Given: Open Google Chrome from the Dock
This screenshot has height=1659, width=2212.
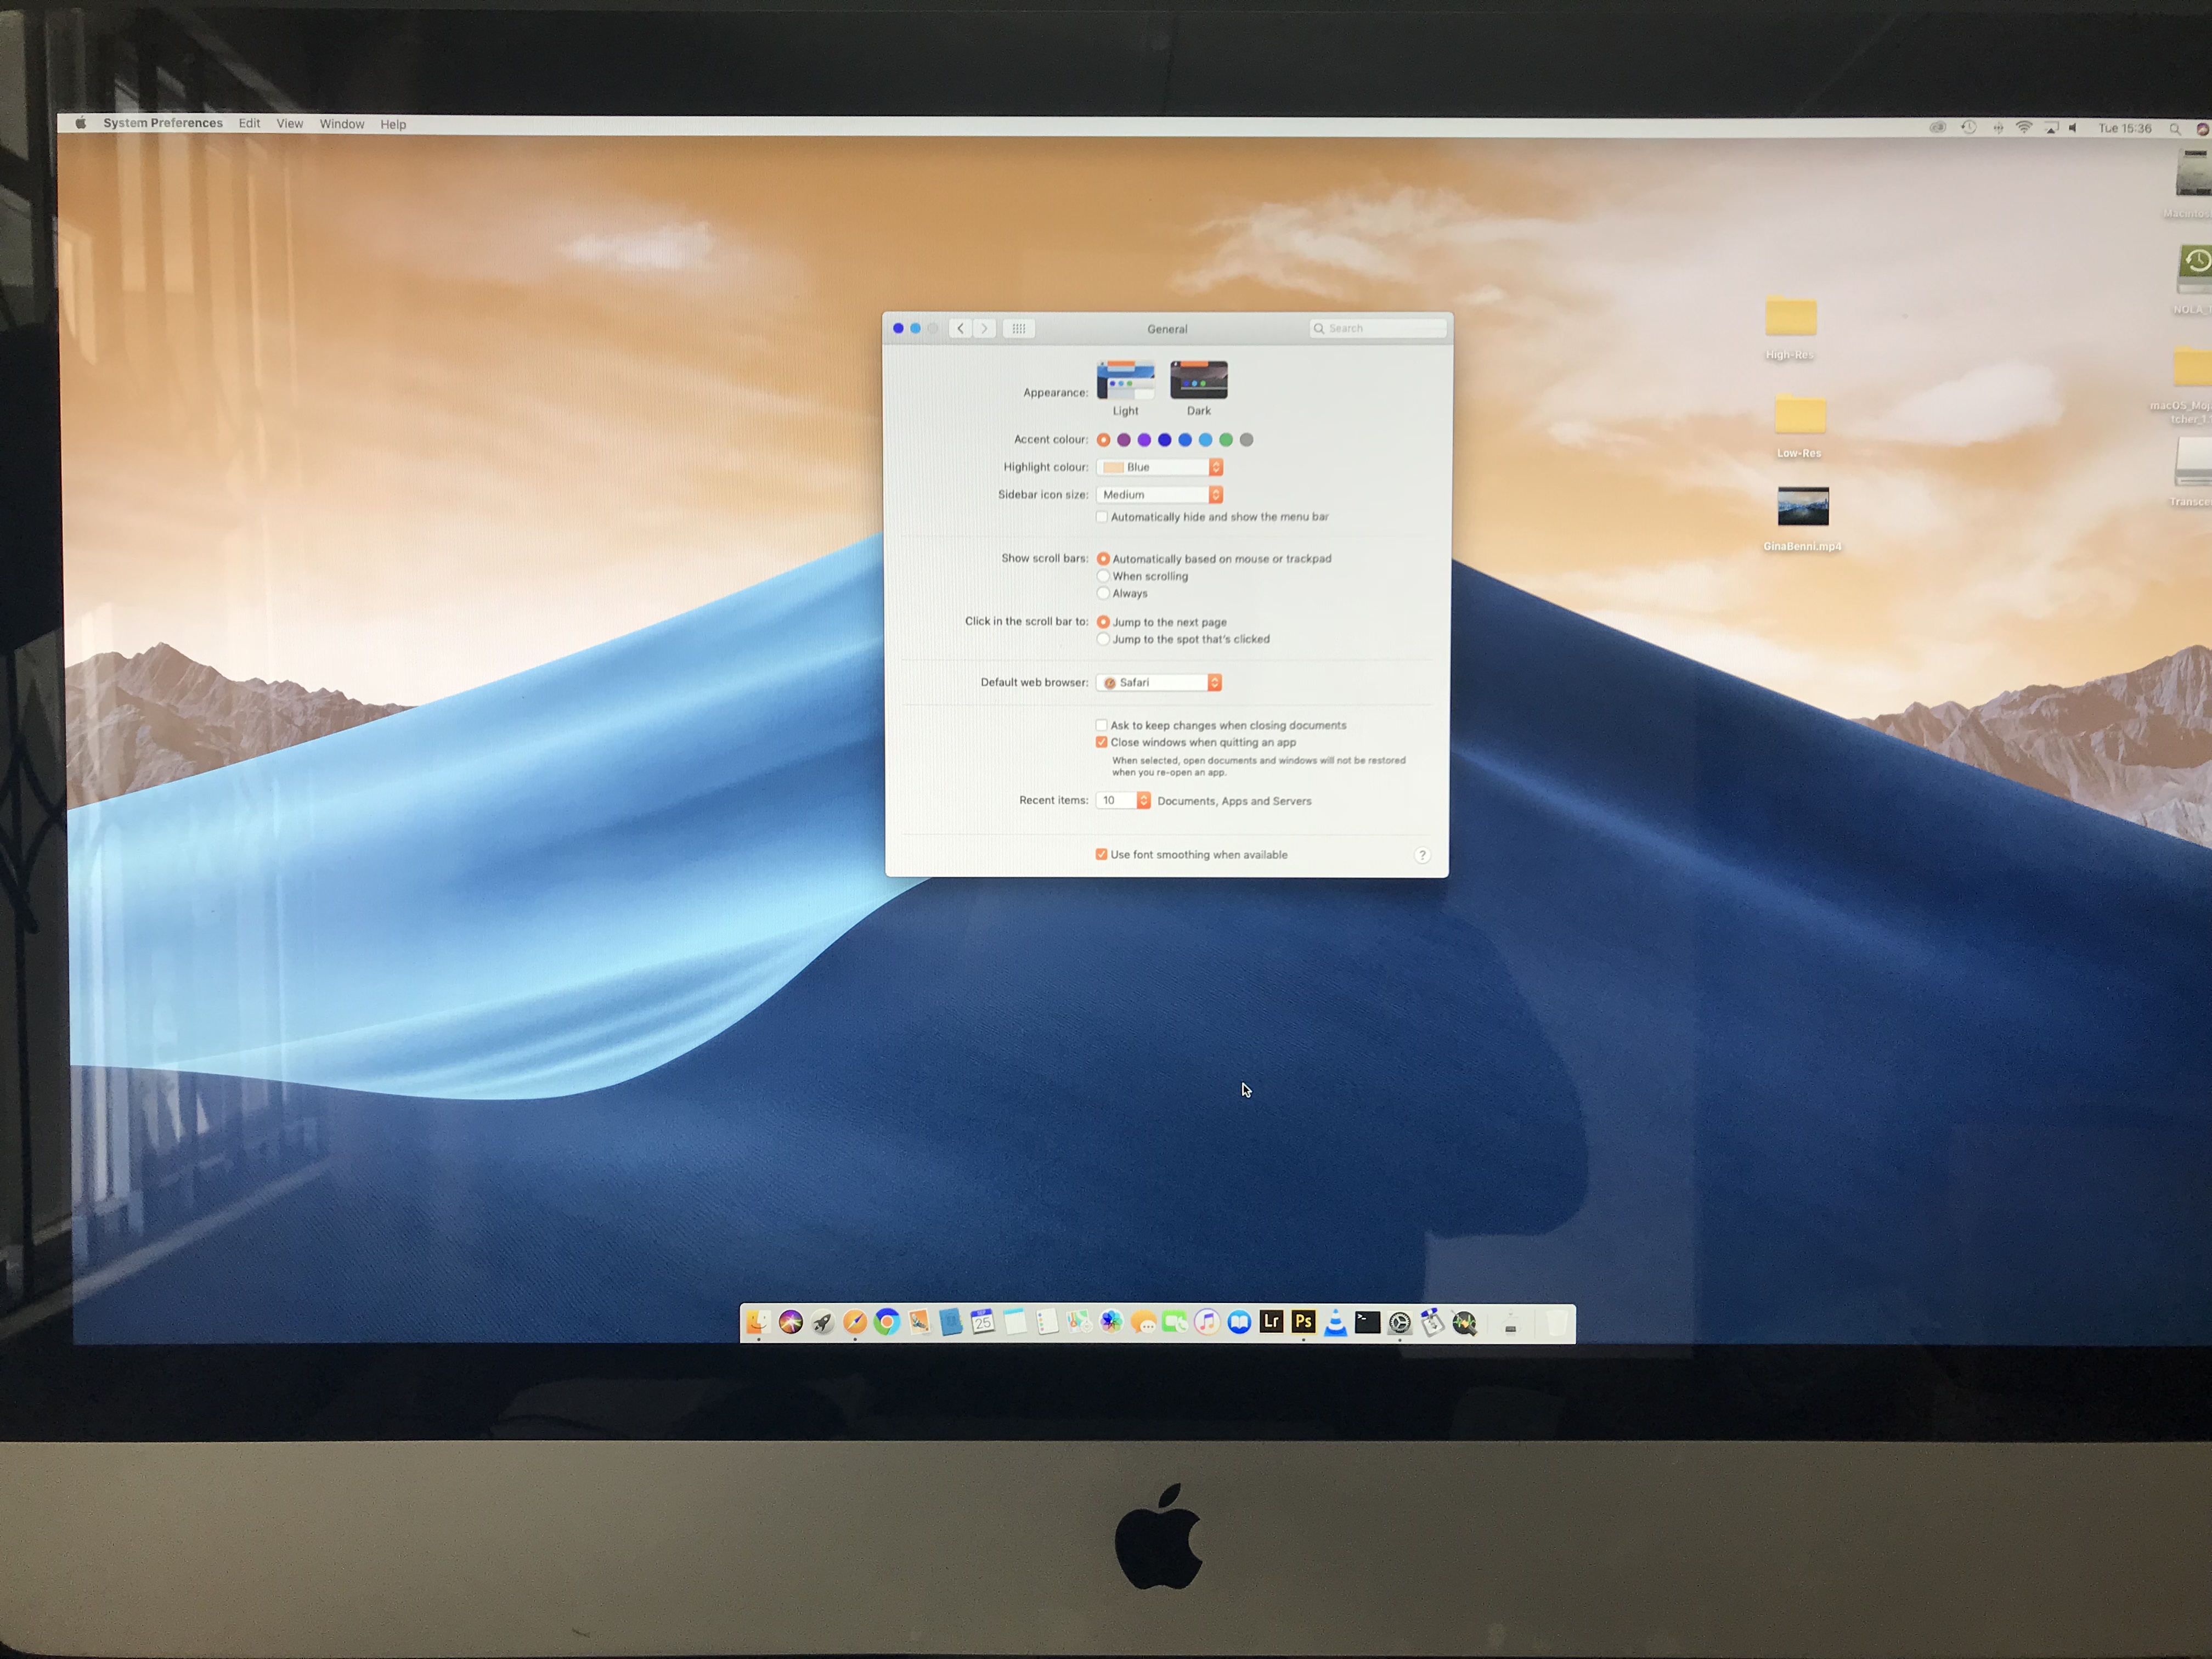Looking at the screenshot, I should click(886, 1323).
